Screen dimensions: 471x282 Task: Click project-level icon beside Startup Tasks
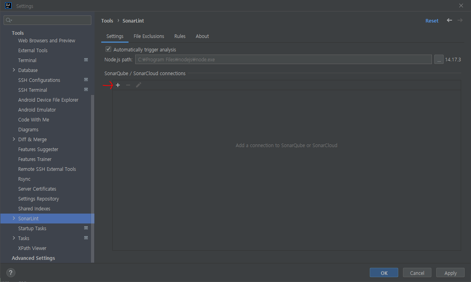(x=86, y=228)
